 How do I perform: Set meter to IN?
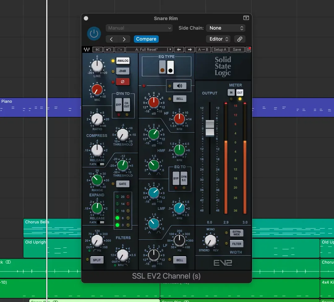point(231,93)
